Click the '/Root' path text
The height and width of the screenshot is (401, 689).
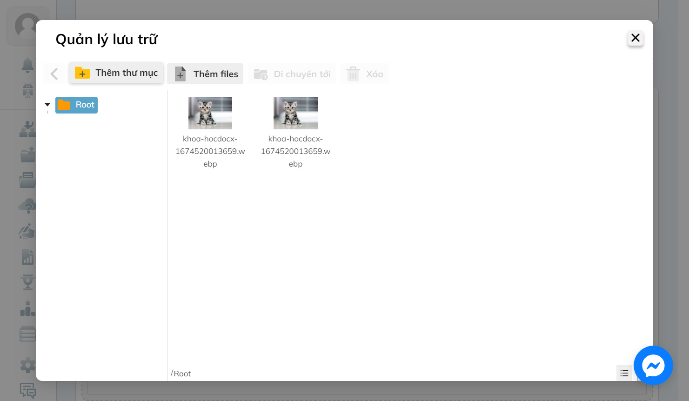point(181,374)
